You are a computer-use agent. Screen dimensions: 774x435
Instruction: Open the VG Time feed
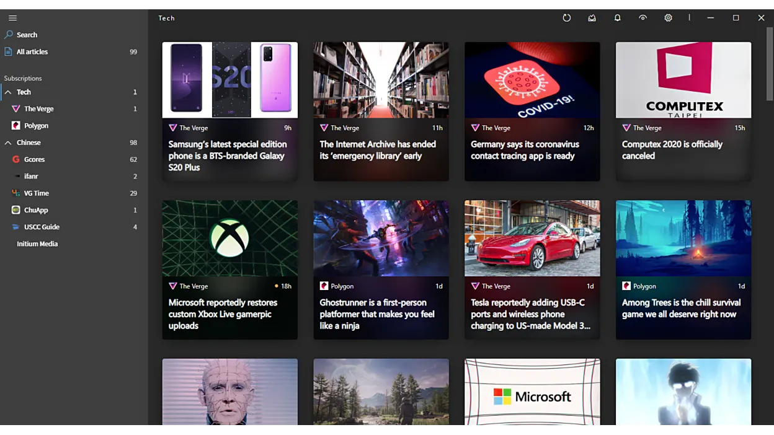(x=36, y=193)
